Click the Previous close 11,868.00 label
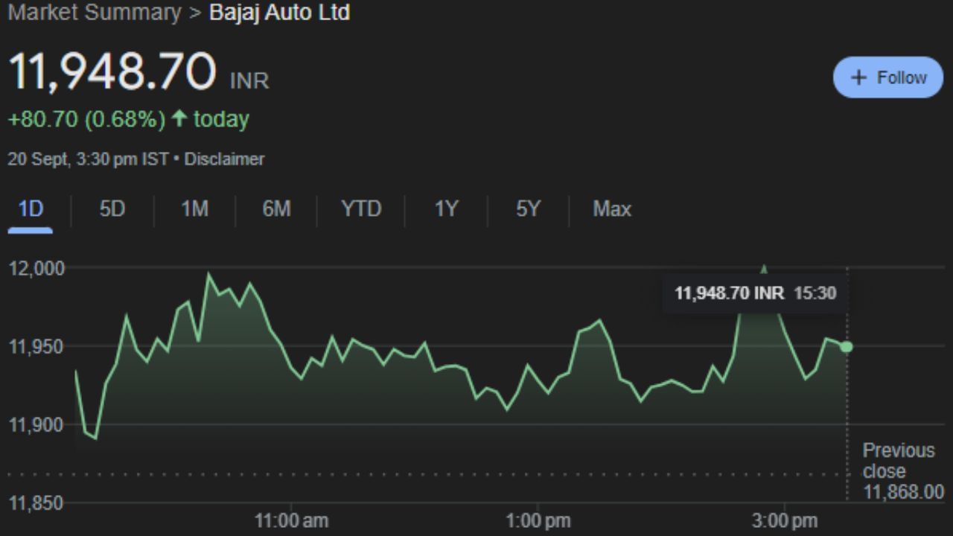 click(903, 471)
